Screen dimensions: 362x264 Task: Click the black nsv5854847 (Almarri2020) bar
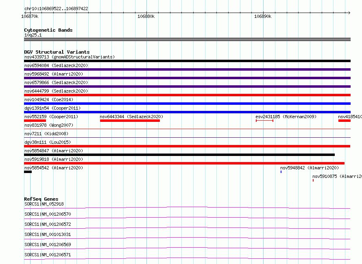(x=179, y=155)
